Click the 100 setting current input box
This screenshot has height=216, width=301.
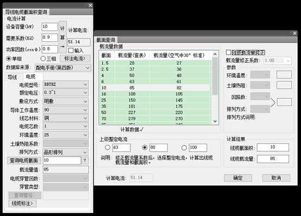click(x=198, y=147)
